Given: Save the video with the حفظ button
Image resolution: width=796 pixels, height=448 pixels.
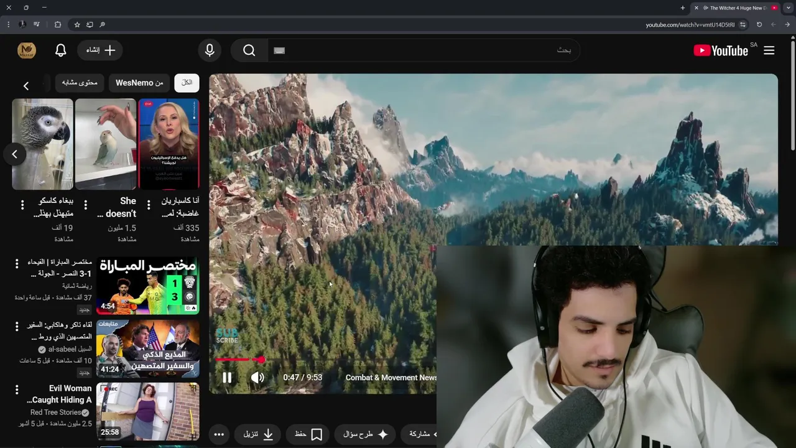Looking at the screenshot, I should (x=308, y=434).
